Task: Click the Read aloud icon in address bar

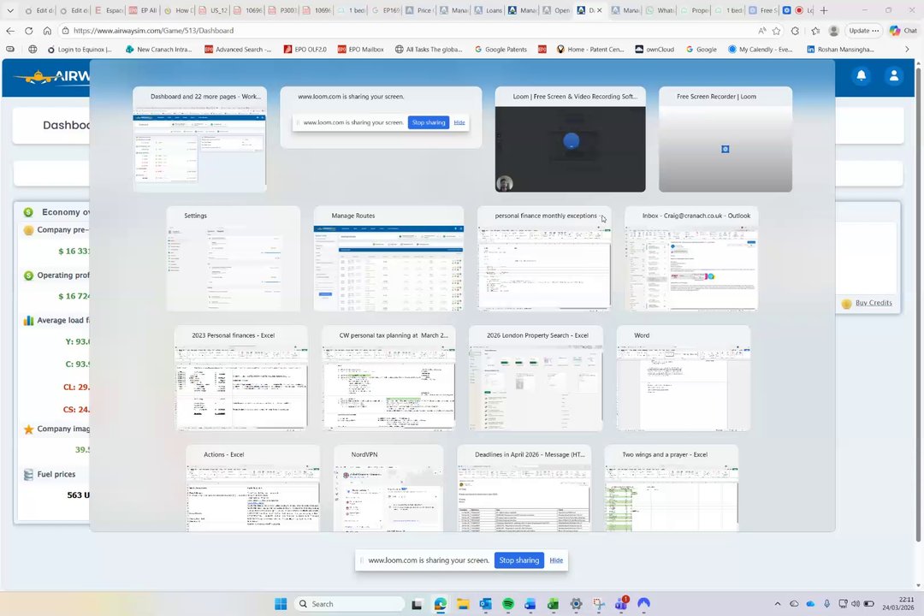Action: tap(762, 31)
